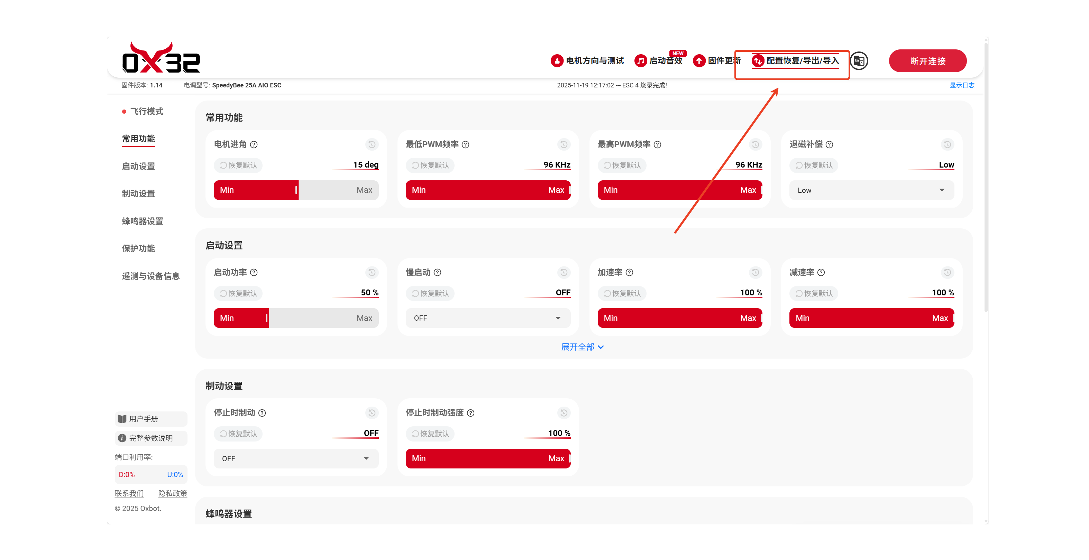Click help icon next to 电机进角
This screenshot has width=1089, height=560.
coord(254,144)
